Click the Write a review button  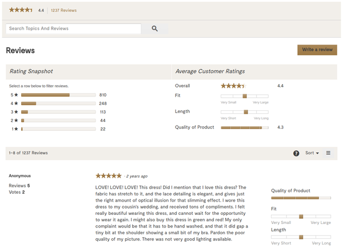tap(317, 50)
